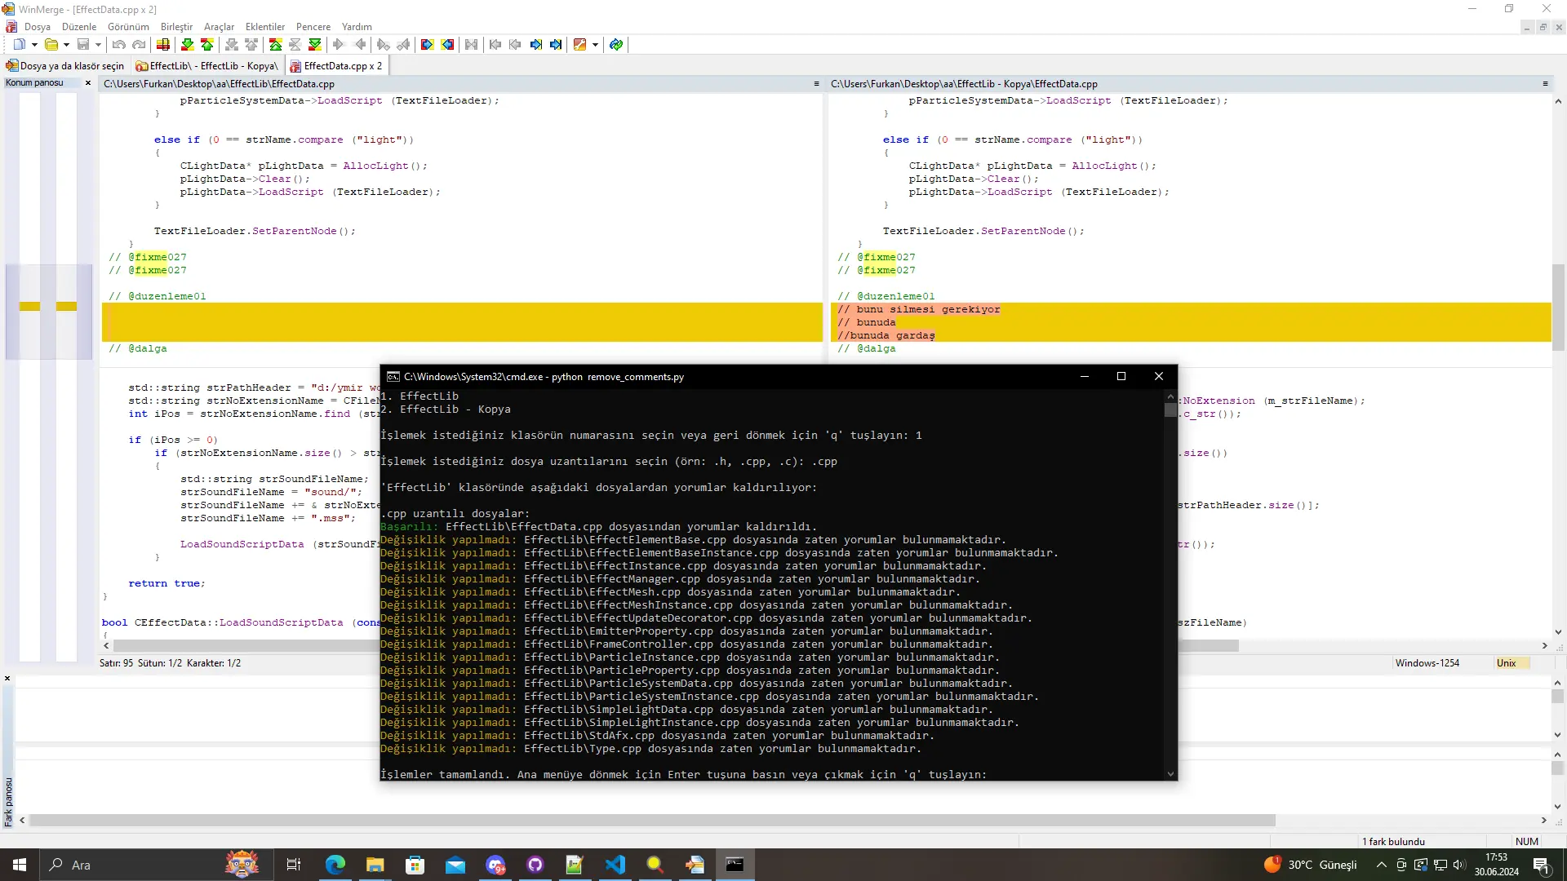Open Microsoft Edge from the taskbar

[335, 865]
